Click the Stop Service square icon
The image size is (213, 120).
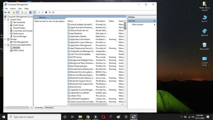(x=46, y=12)
